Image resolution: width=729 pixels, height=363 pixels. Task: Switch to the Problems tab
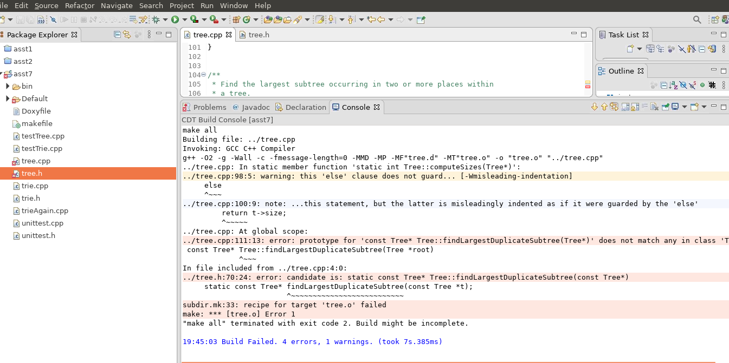[x=205, y=107]
